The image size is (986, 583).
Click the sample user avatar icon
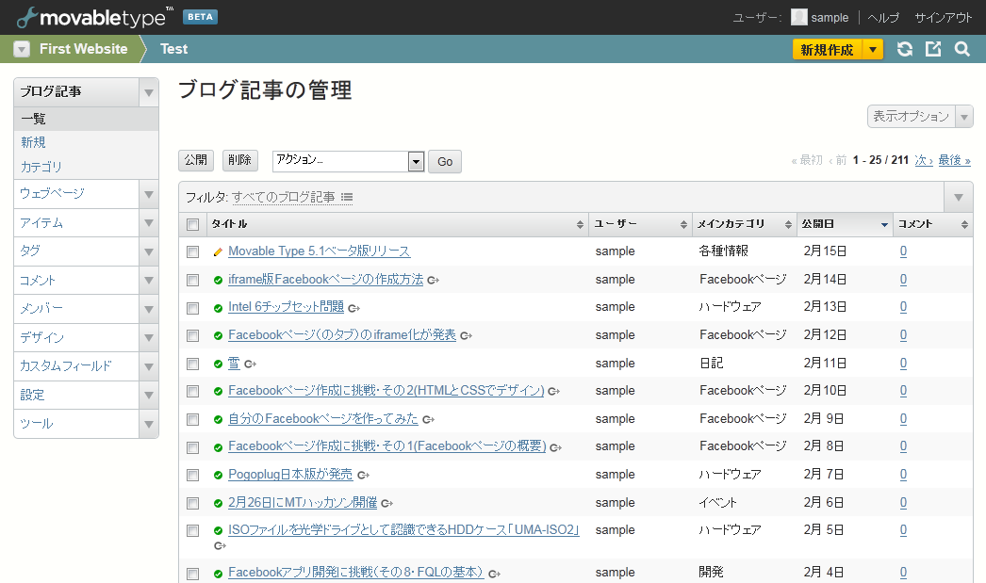point(798,17)
